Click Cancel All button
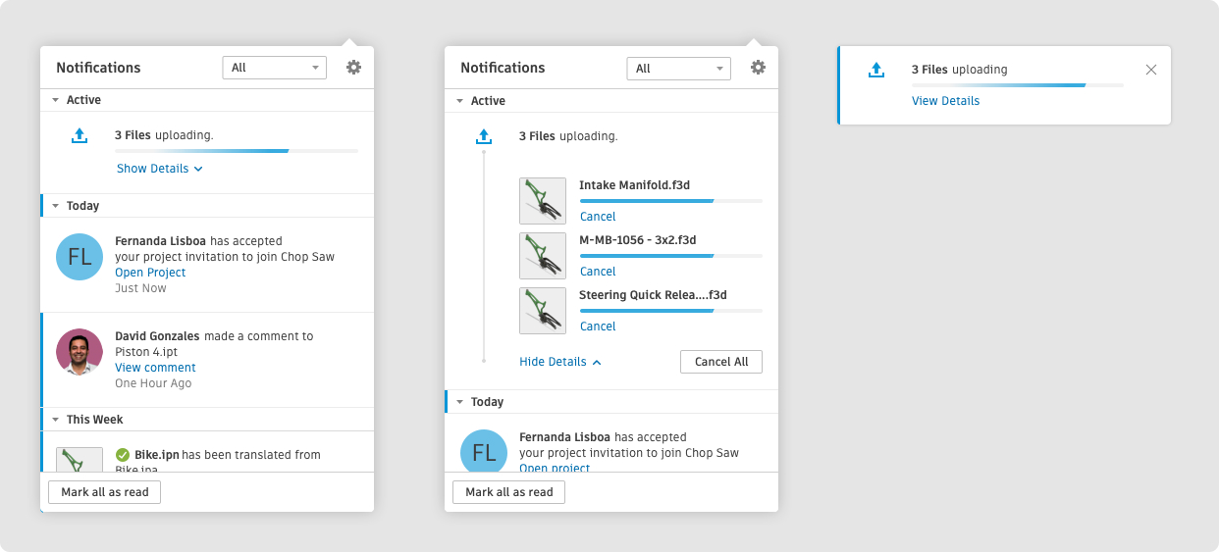Viewport: 1219px width, 552px height. [x=721, y=362]
